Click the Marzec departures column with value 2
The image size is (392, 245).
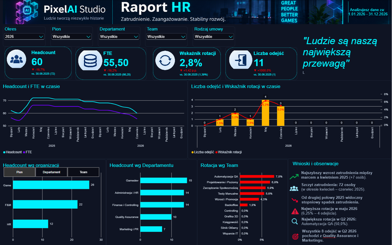pyautogui.click(x=235, y=119)
